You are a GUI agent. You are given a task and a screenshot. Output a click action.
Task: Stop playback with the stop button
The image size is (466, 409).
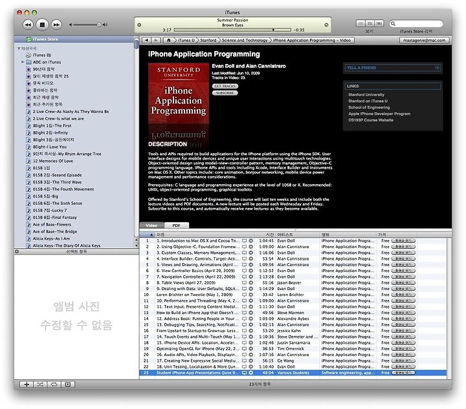(x=42, y=25)
